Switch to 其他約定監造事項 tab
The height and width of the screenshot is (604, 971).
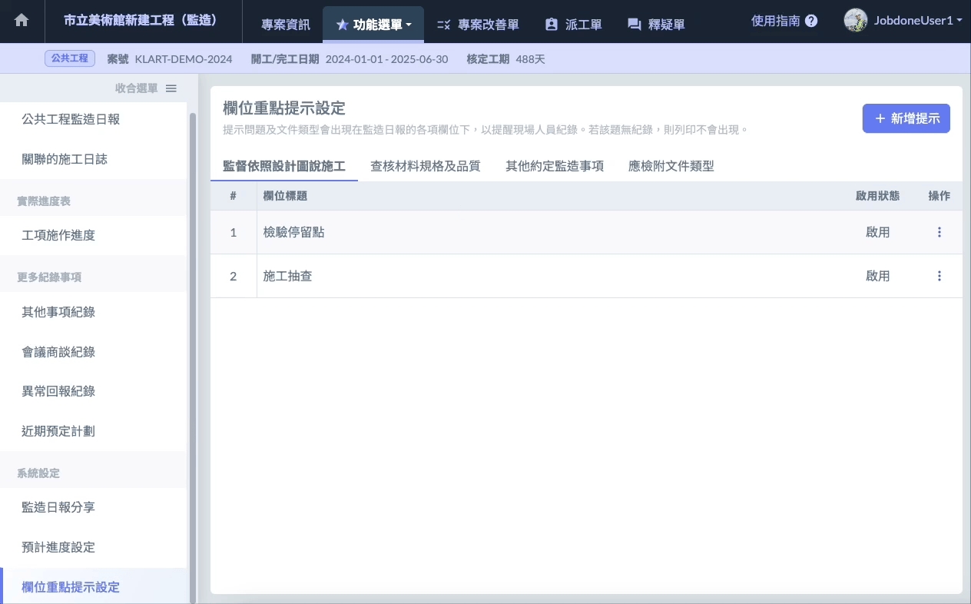click(x=554, y=166)
